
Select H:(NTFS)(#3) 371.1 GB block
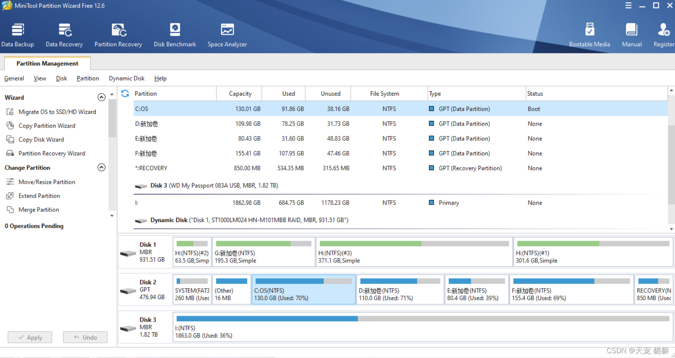pos(414,252)
